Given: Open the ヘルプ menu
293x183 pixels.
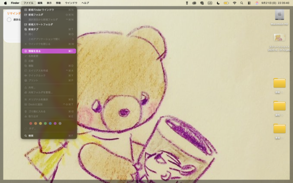Looking at the screenshot, I should point(85,3).
